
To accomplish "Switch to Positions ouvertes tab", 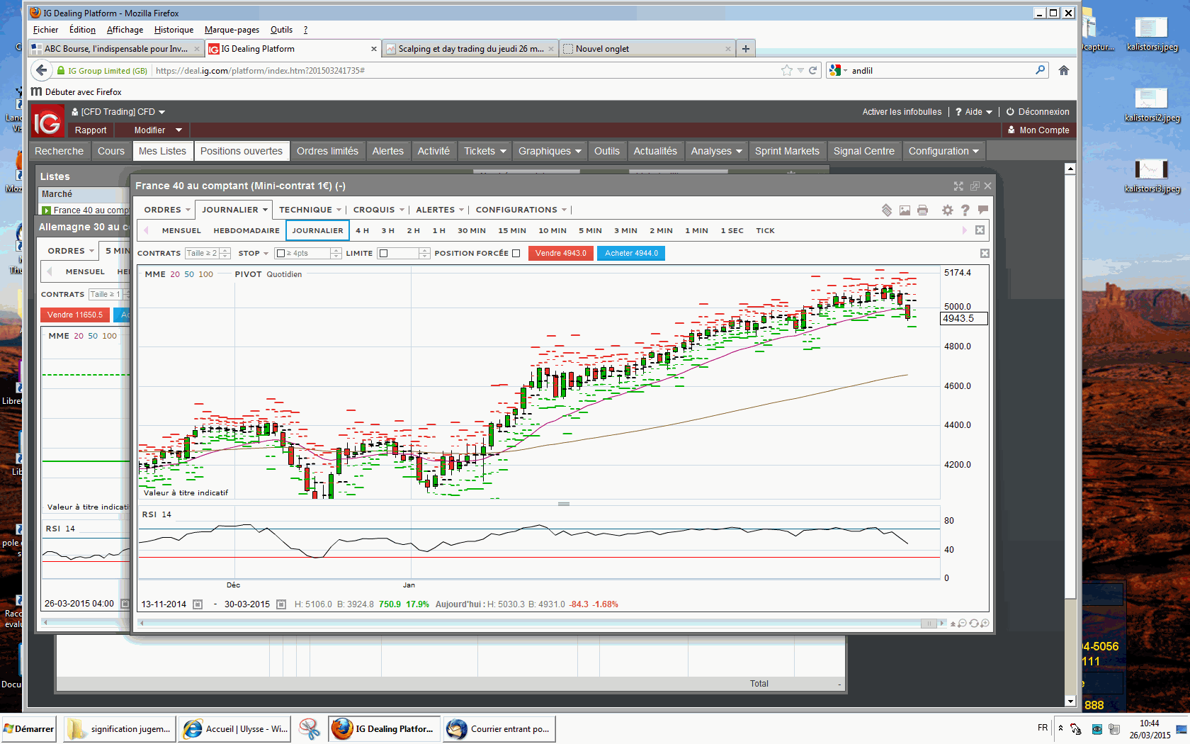I will pos(242,151).
